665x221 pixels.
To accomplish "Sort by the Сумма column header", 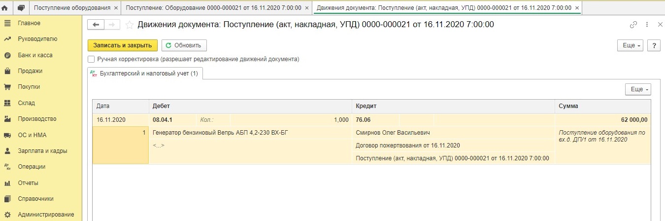I will click(603, 106).
